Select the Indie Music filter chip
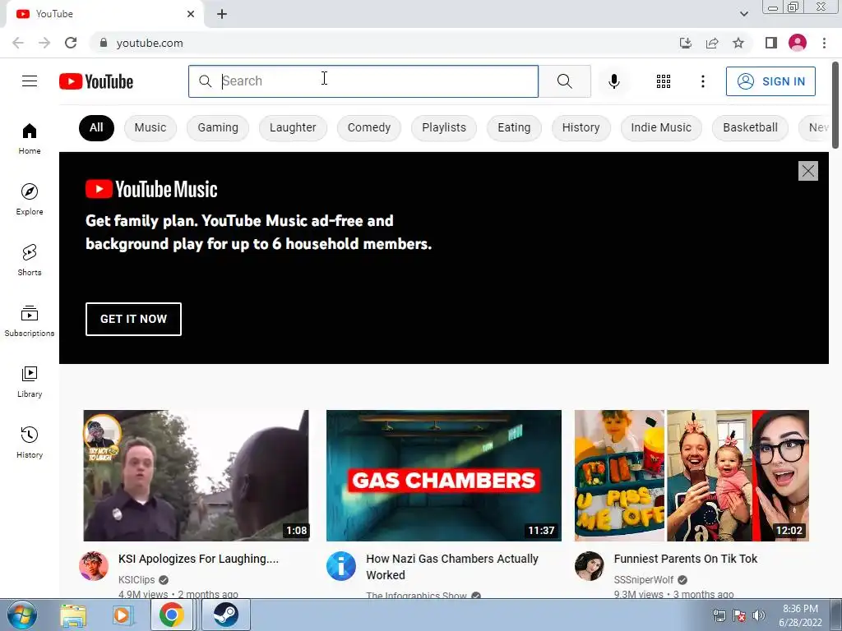 [661, 127]
